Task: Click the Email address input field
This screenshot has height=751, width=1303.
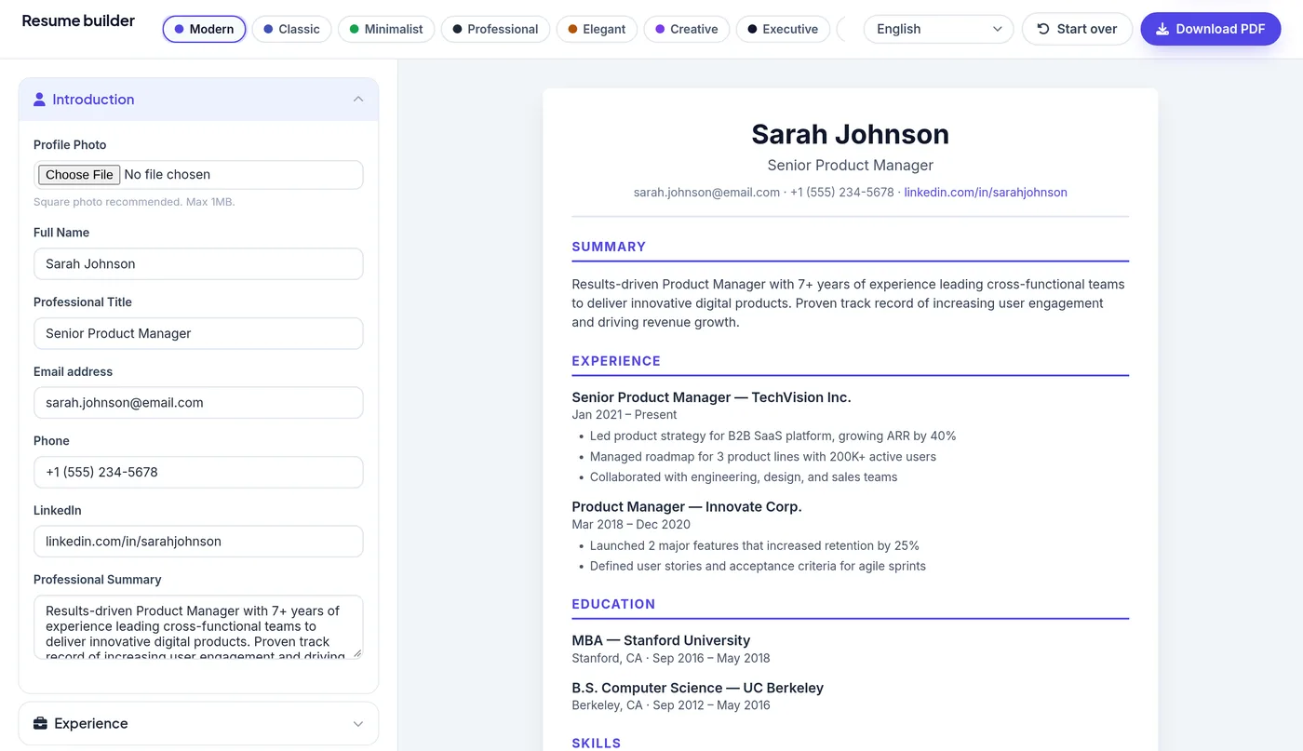Action: (198, 403)
